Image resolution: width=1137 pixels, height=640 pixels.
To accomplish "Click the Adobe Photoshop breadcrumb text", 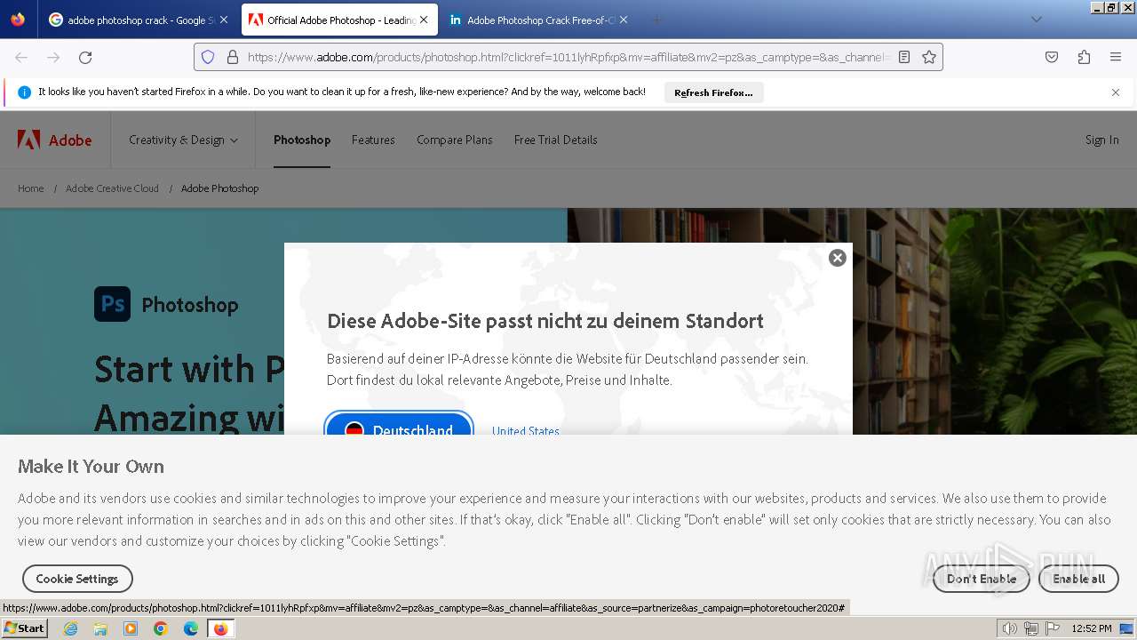I will pyautogui.click(x=220, y=188).
